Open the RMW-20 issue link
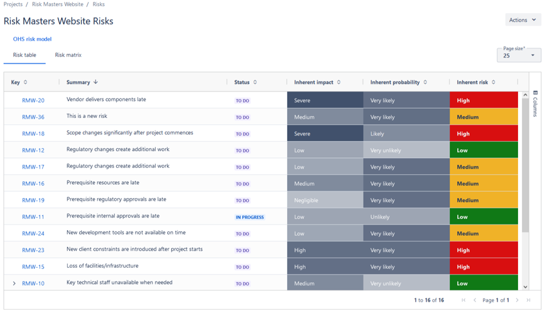Viewport: 547px width, 311px height. [33, 100]
